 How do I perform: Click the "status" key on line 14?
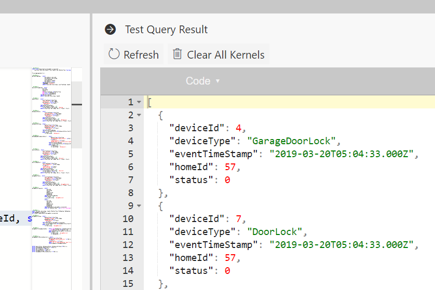click(191, 271)
